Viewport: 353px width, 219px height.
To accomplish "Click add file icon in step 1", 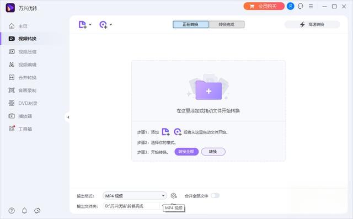I will point(165,132).
